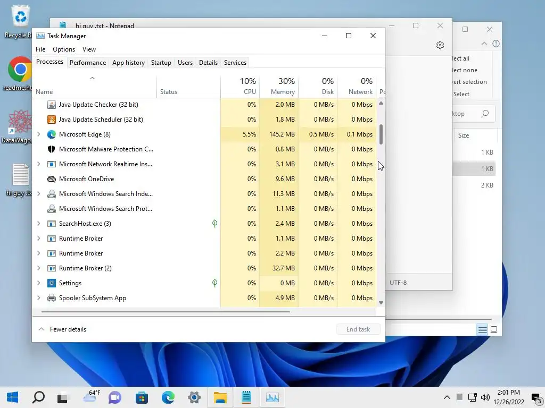Click the Microsoft Windows Search Indexer icon
This screenshot has height=408, width=545.
pos(52,194)
